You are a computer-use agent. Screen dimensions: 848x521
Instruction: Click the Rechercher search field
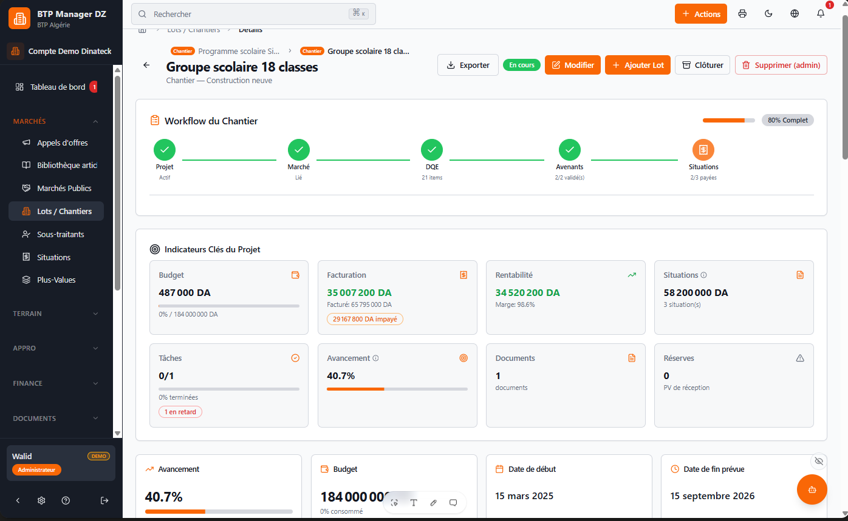pos(253,14)
